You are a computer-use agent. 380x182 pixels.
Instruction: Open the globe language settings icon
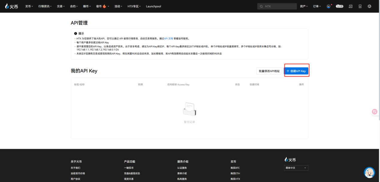pos(370,6)
